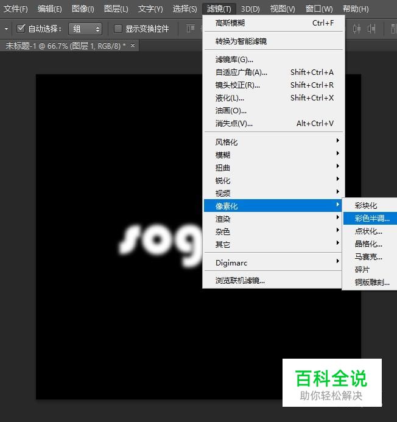Choose 转换为智能滤镜
Viewport: 397px width, 422px height.
point(273,41)
